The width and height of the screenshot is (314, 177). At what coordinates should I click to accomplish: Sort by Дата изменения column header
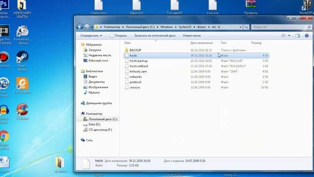click(x=202, y=43)
